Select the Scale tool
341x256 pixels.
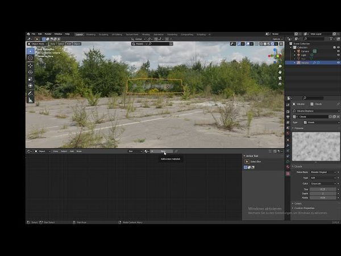pyautogui.click(x=31, y=79)
